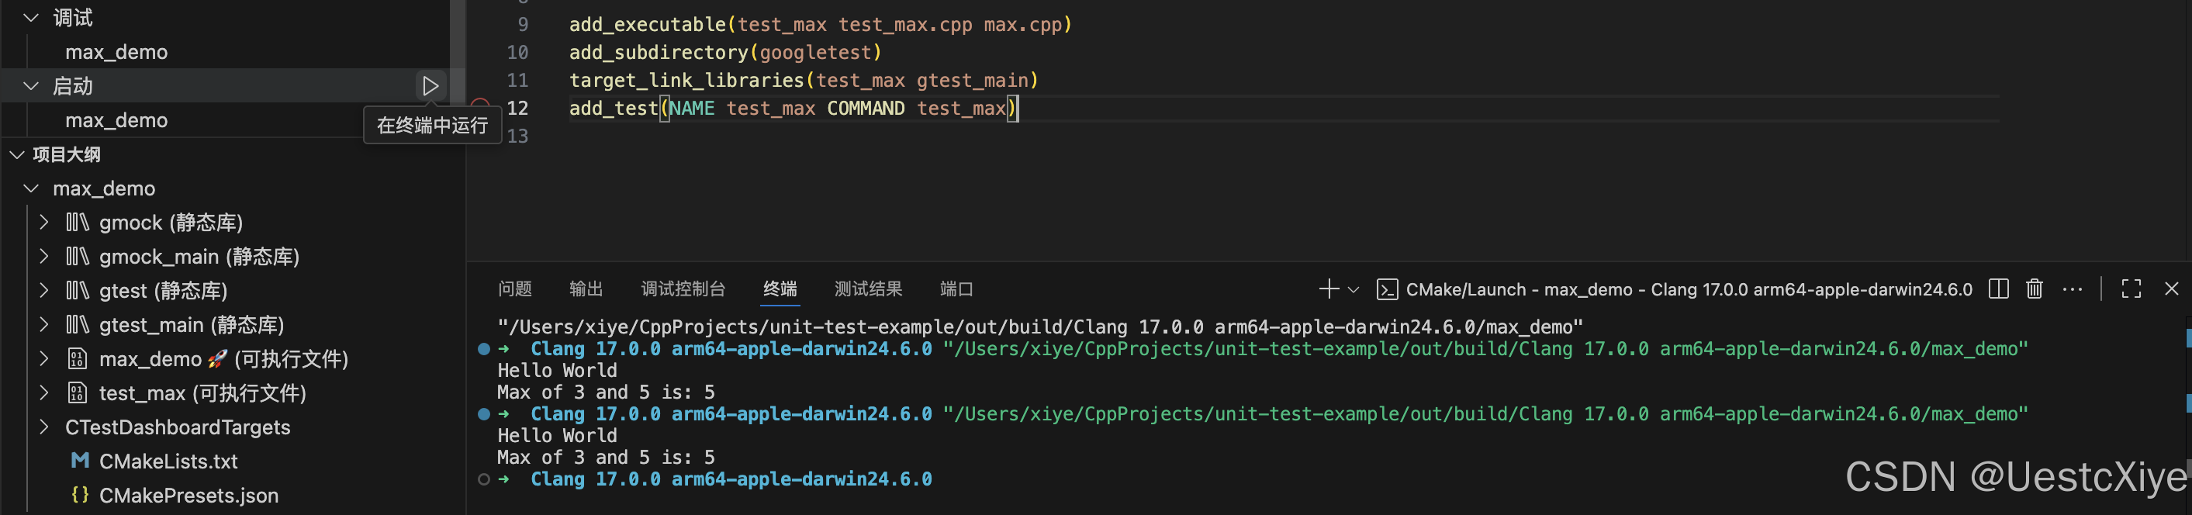Expand CTestDashboardTargets node

point(44,427)
